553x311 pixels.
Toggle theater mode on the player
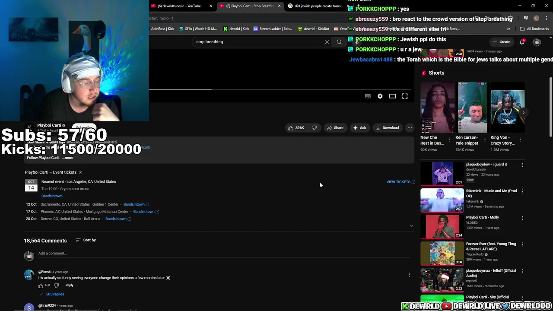392,96
